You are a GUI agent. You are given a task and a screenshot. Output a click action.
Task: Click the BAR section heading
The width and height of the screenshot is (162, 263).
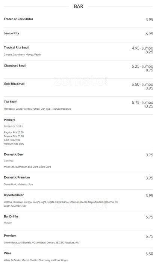coord(79,6)
